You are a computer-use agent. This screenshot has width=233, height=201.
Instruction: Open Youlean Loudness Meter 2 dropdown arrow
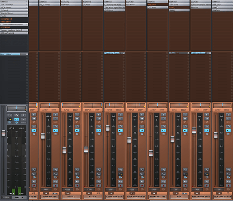(27, 30)
